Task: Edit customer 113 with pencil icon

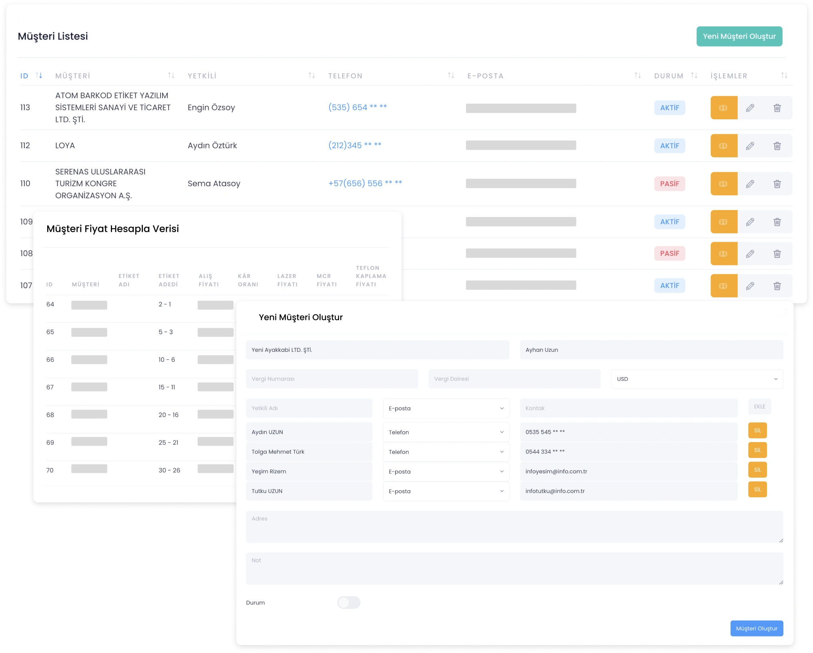Action: click(750, 108)
